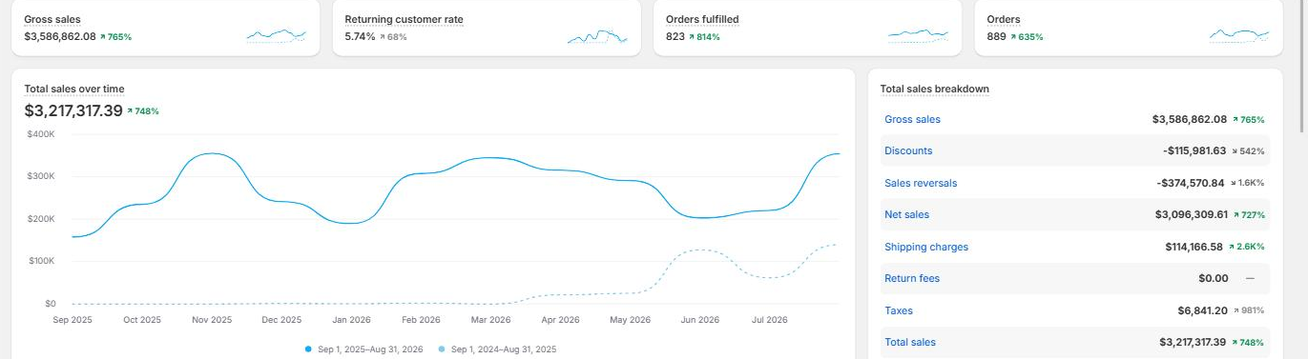Image resolution: width=1308 pixels, height=359 pixels.
Task: Click the $0.00 return fees amount
Action: [x=1213, y=278]
